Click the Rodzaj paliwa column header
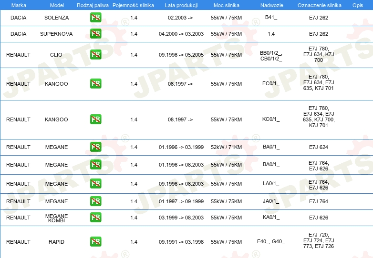This screenshot has width=373, height=258. tap(93, 5)
